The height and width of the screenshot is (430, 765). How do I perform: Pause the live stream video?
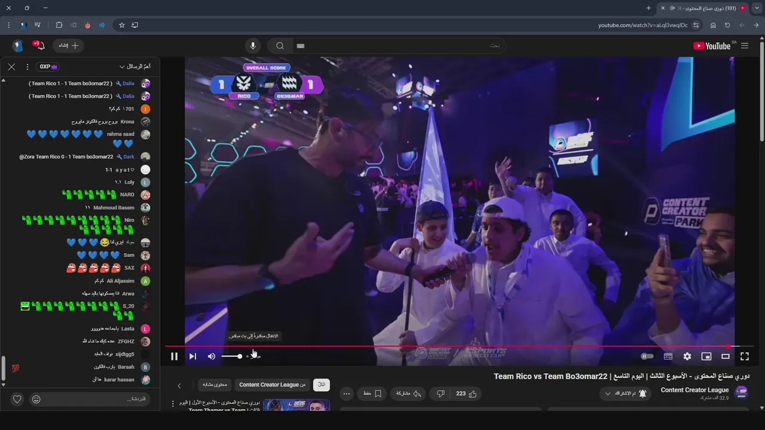point(174,357)
